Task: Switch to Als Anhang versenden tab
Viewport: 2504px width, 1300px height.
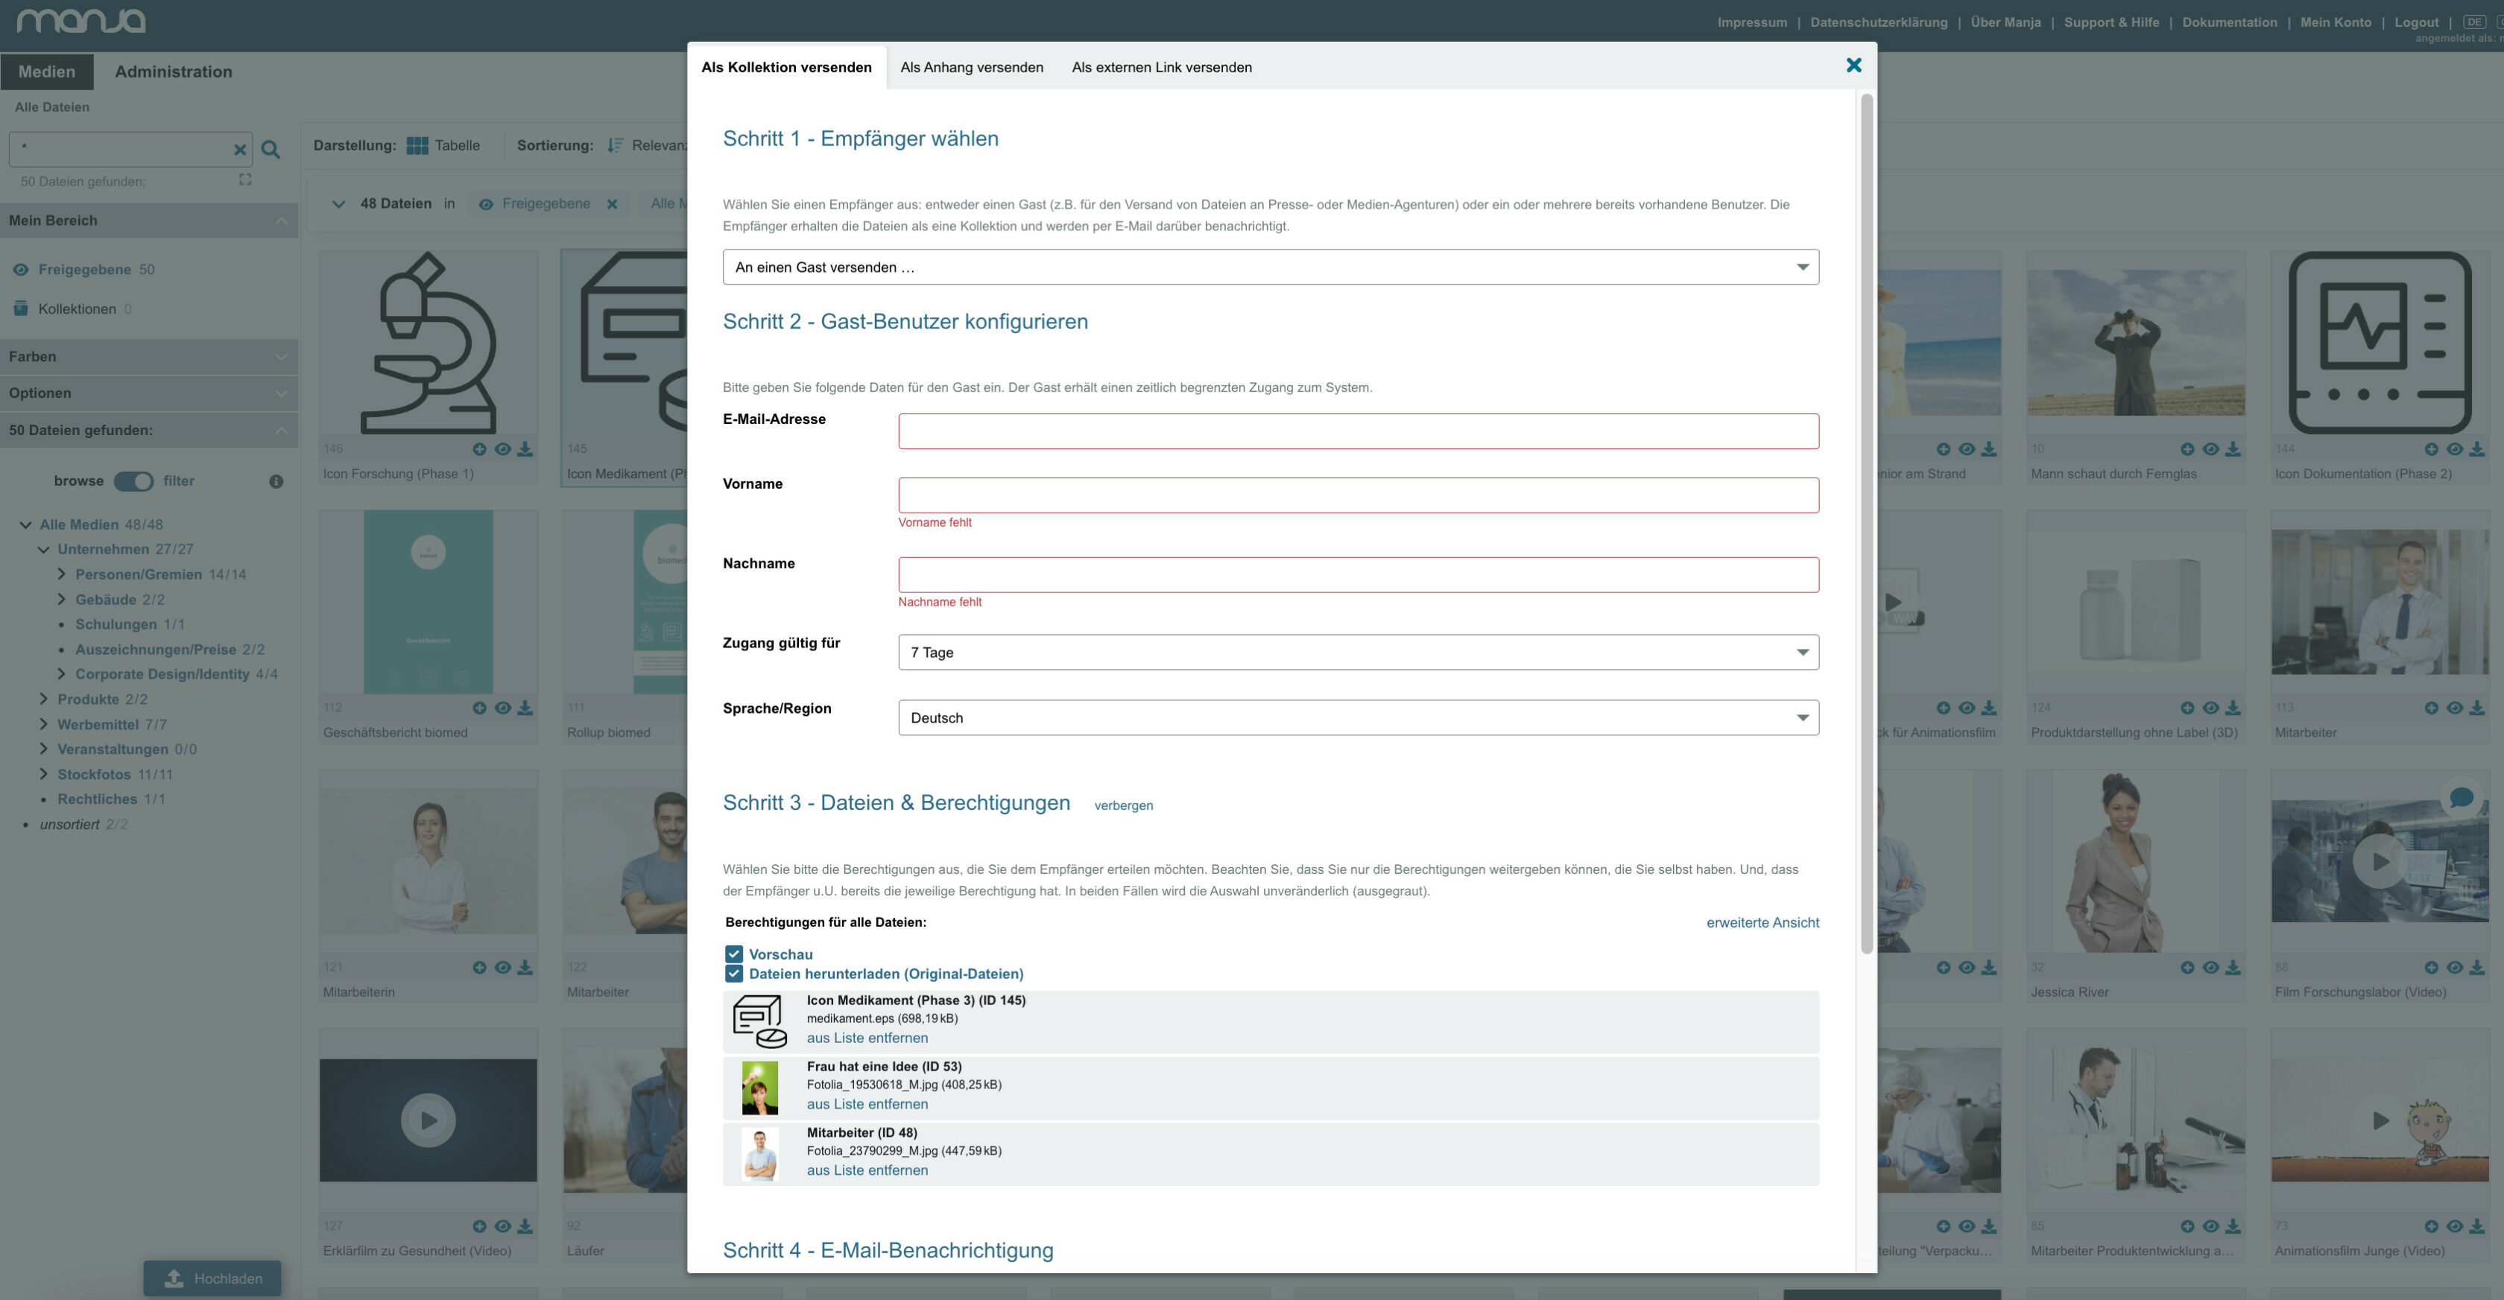Action: point(971,67)
